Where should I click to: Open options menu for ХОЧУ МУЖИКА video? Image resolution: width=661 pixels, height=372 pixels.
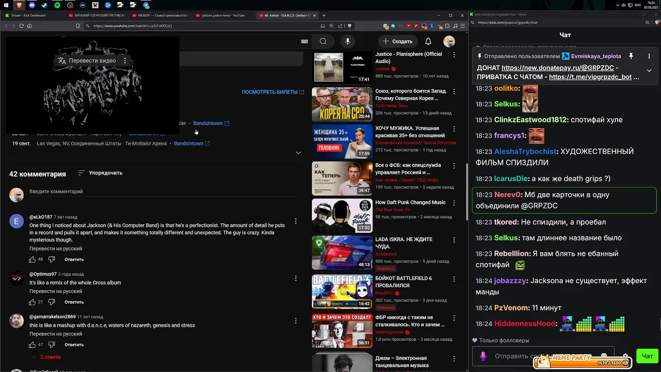click(x=454, y=129)
